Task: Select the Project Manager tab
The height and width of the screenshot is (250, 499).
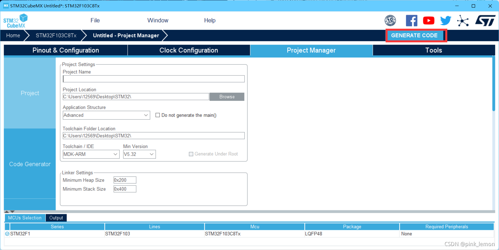Action: (311, 50)
